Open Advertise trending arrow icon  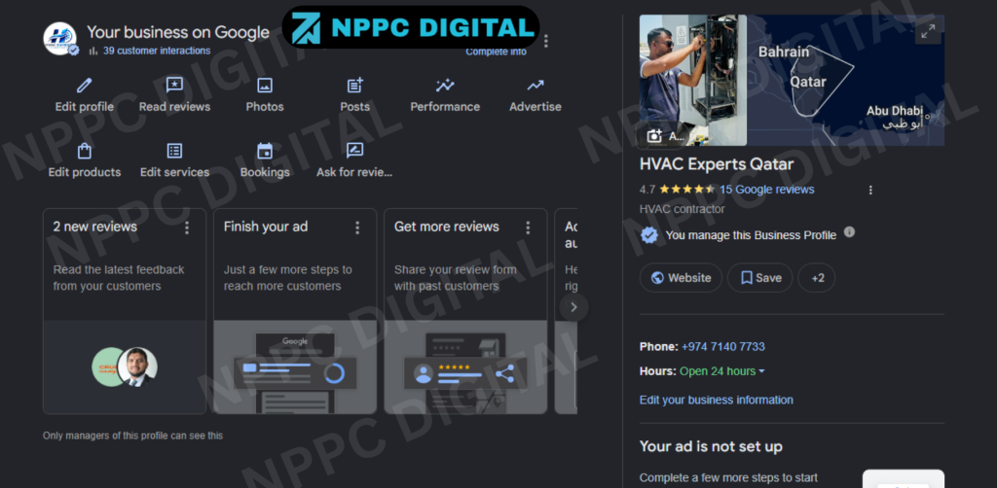[535, 85]
